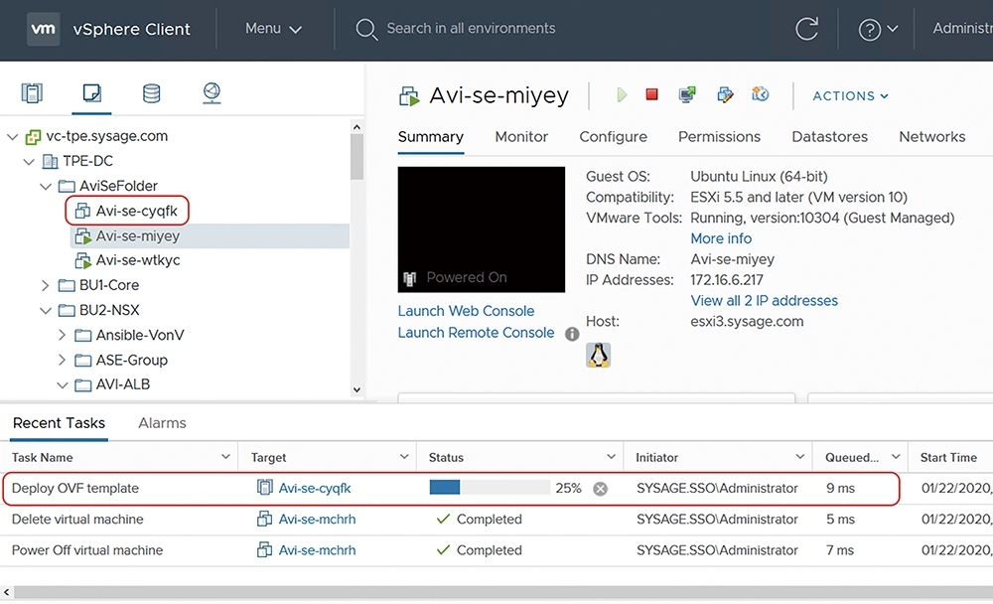The height and width of the screenshot is (604, 993).
Task: Open the Recent Tasks tab
Action: pyautogui.click(x=59, y=423)
